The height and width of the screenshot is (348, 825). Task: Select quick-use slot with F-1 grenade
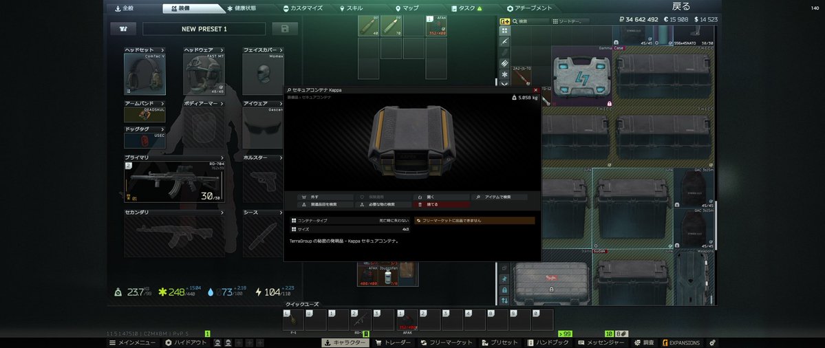click(293, 320)
